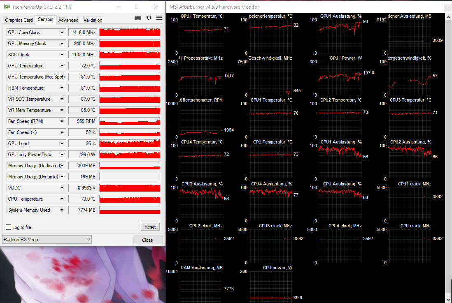This screenshot has width=452, height=303.
Task: Click the GPU-Z title bar app icon
Action: click(x=6, y=7)
